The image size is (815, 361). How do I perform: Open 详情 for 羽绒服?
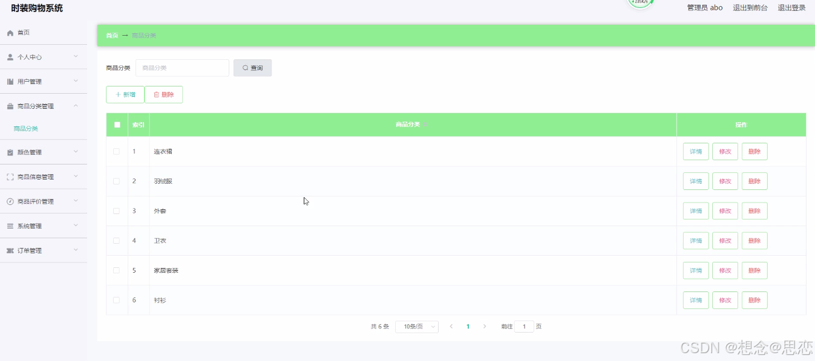[696, 181]
